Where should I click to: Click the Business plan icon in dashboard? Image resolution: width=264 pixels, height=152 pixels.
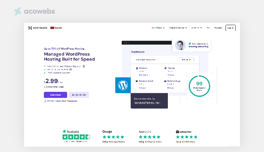point(137,68)
